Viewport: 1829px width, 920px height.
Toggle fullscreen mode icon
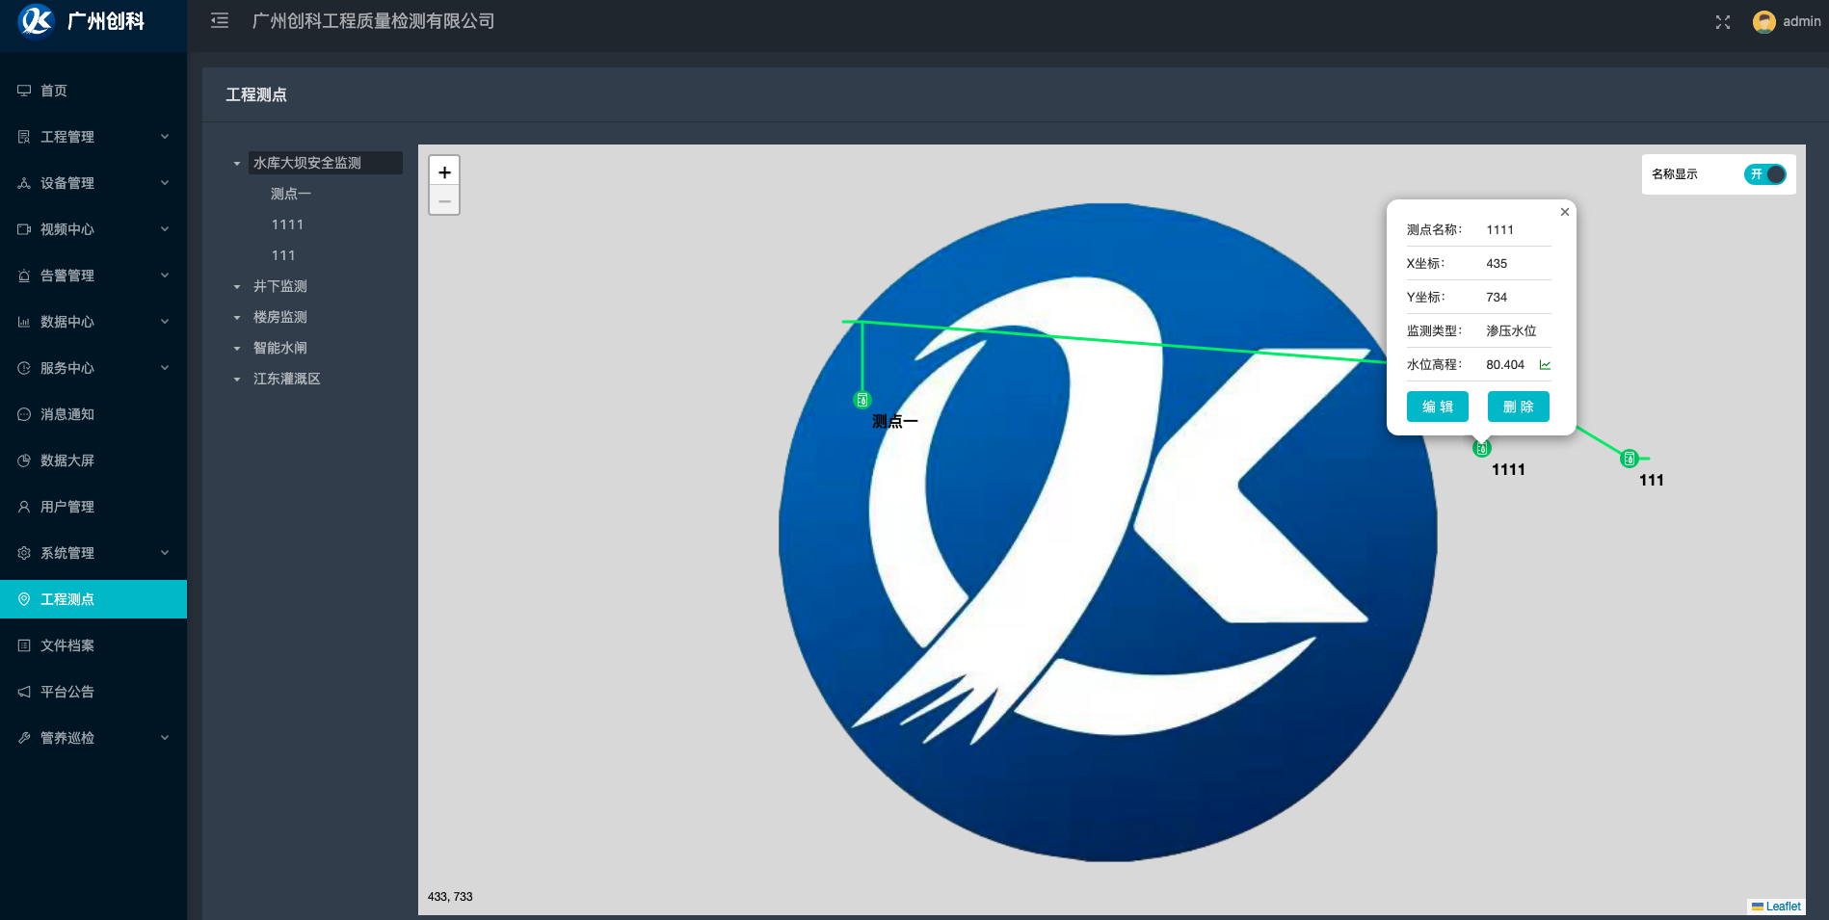(1723, 22)
